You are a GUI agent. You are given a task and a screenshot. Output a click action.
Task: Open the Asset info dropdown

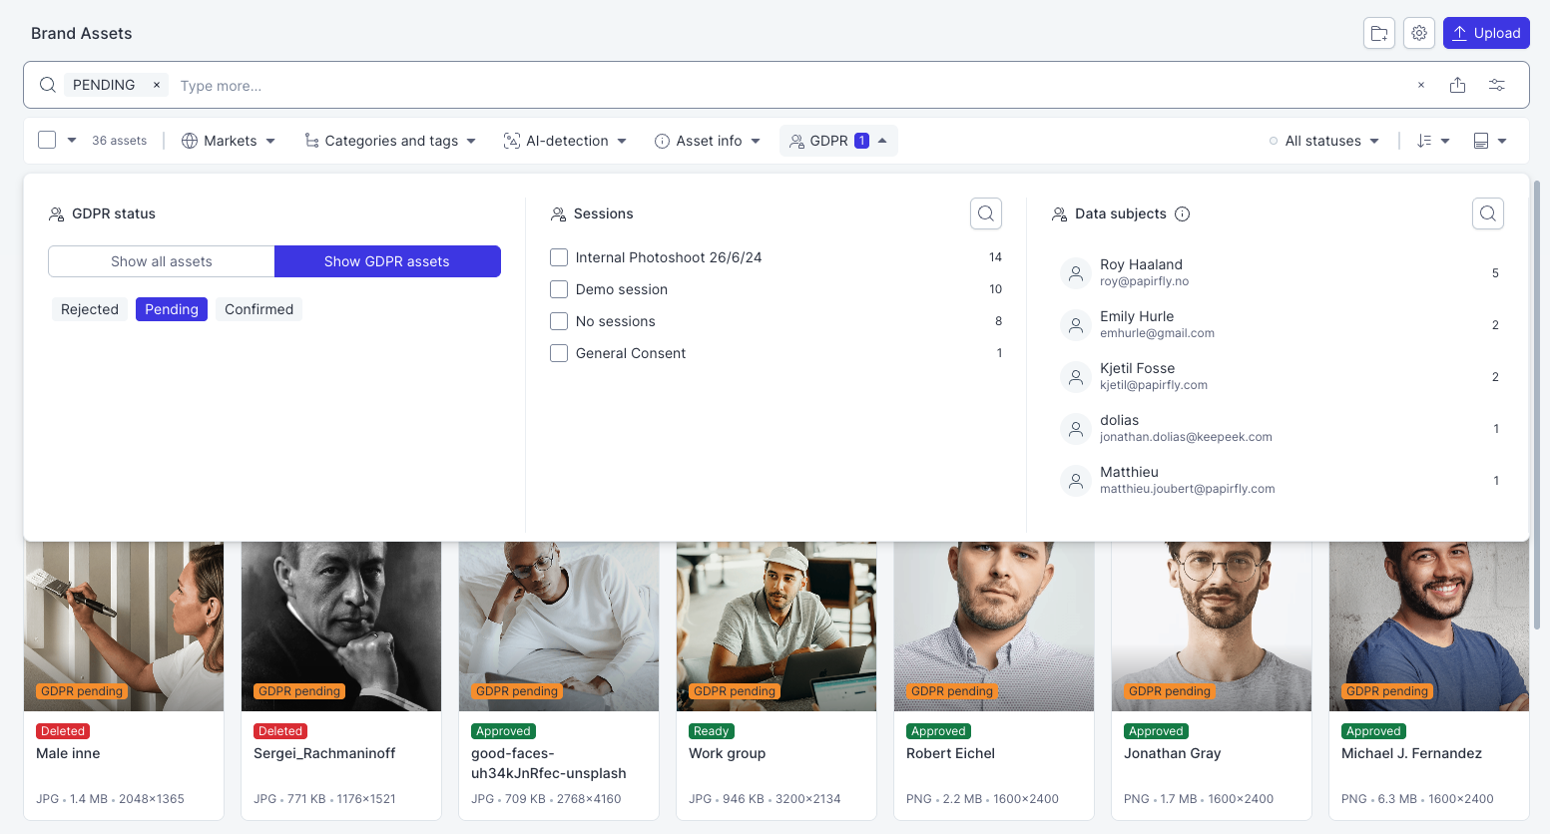pyautogui.click(x=708, y=141)
